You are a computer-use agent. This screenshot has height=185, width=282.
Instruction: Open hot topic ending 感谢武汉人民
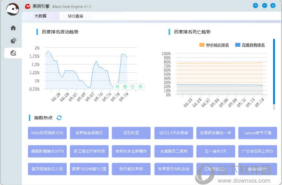tap(47, 169)
